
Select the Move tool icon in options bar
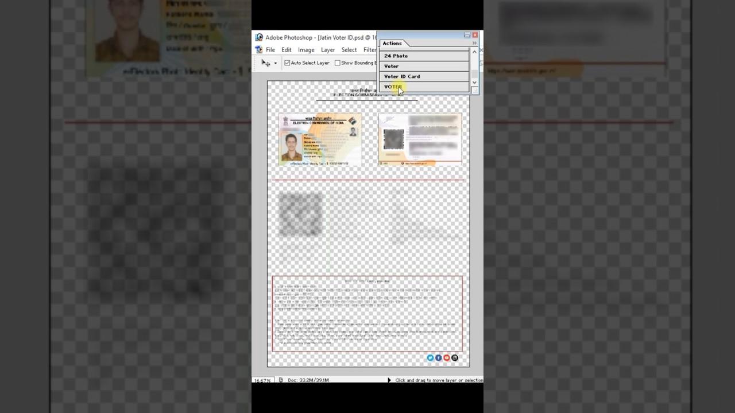(x=266, y=63)
